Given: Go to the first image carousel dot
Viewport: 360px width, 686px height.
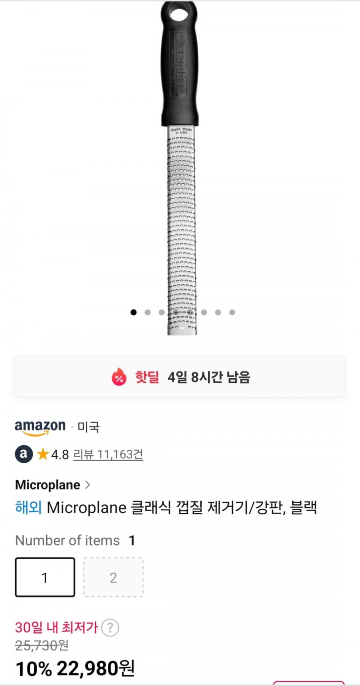Looking at the screenshot, I should (134, 312).
